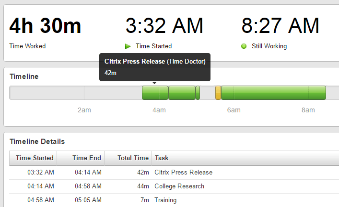Click the green play icon beside Time Started
This screenshot has height=207, width=339.
pos(128,46)
